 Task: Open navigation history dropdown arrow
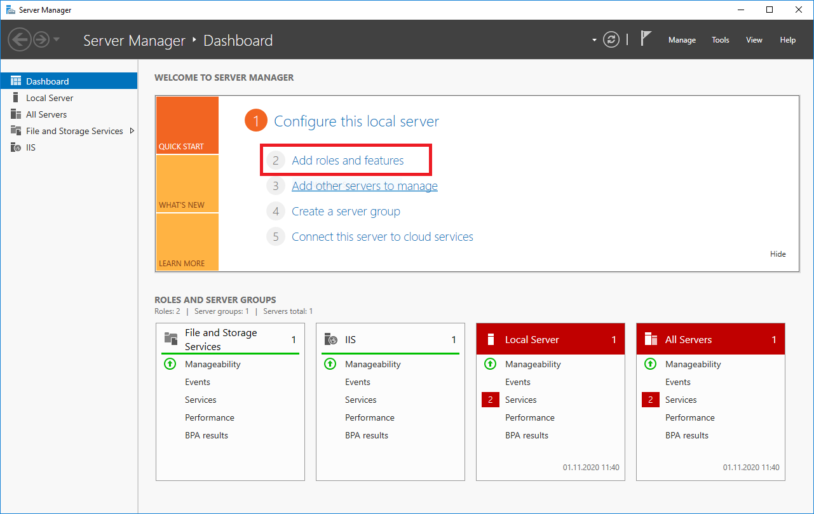(57, 40)
